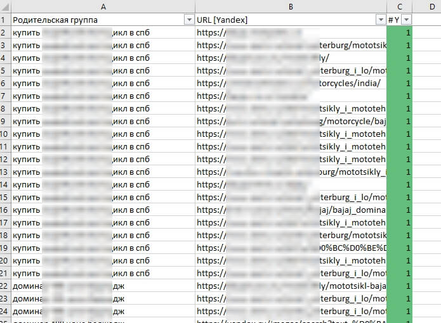Click URL cell in row 19 with %BC%D0%BE
The width and height of the screenshot is (441, 323).
291,248
